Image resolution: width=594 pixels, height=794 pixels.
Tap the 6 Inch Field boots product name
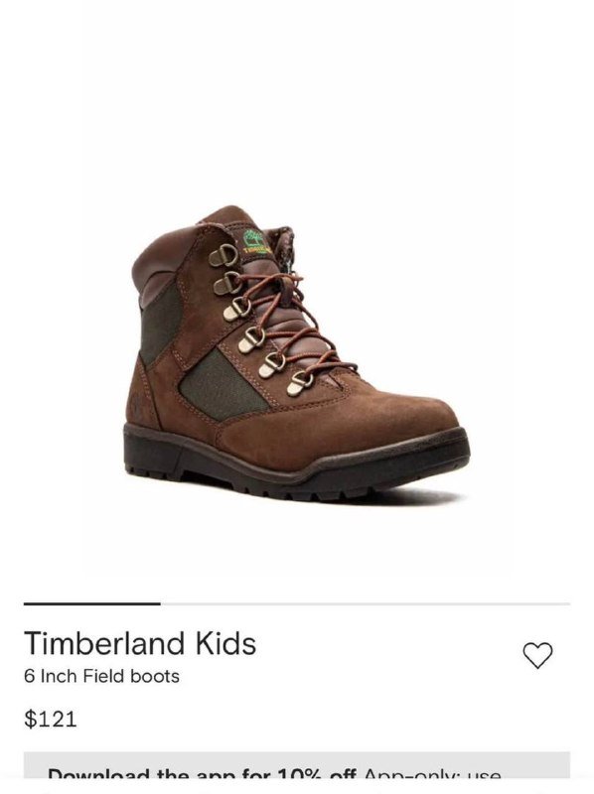(x=101, y=676)
